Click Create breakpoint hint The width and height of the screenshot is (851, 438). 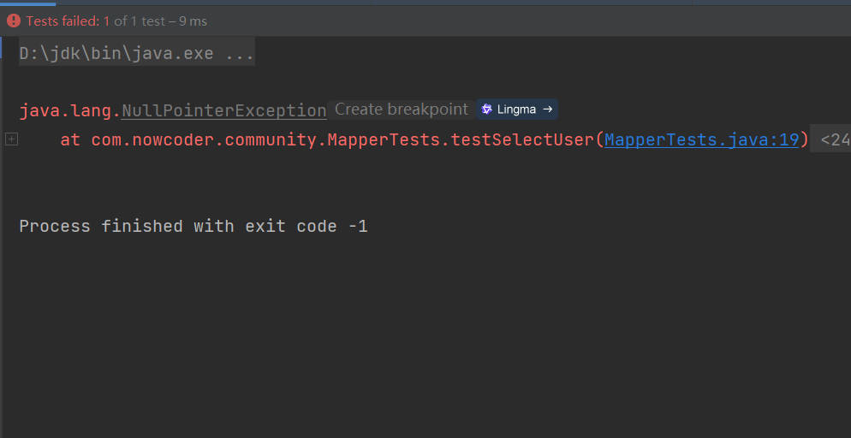click(x=401, y=109)
